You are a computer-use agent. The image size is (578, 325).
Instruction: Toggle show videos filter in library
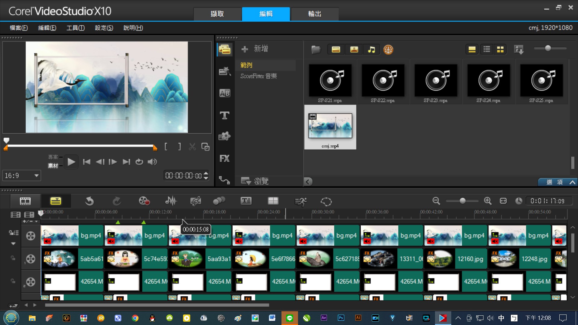(x=336, y=50)
